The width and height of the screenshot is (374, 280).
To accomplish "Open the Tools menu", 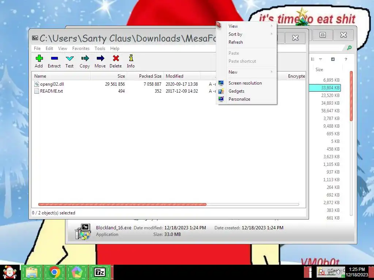I will [100, 48].
